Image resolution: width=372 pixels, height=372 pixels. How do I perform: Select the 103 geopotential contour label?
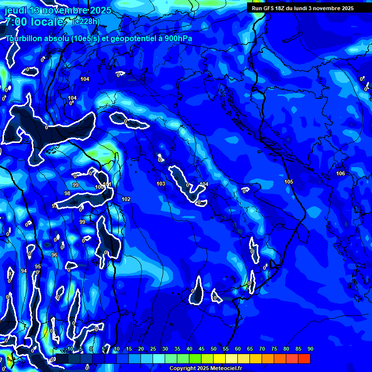pyautogui.click(x=161, y=184)
